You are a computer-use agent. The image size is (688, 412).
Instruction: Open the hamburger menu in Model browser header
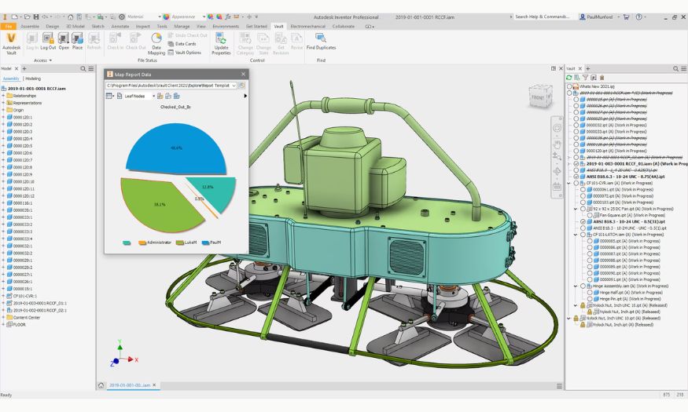91,69
